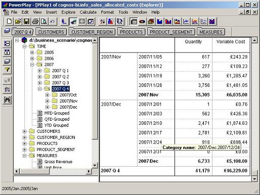The width and height of the screenshot is (260, 195).
Task: Select Gross Revenue measure in tree
Action: click(58, 162)
